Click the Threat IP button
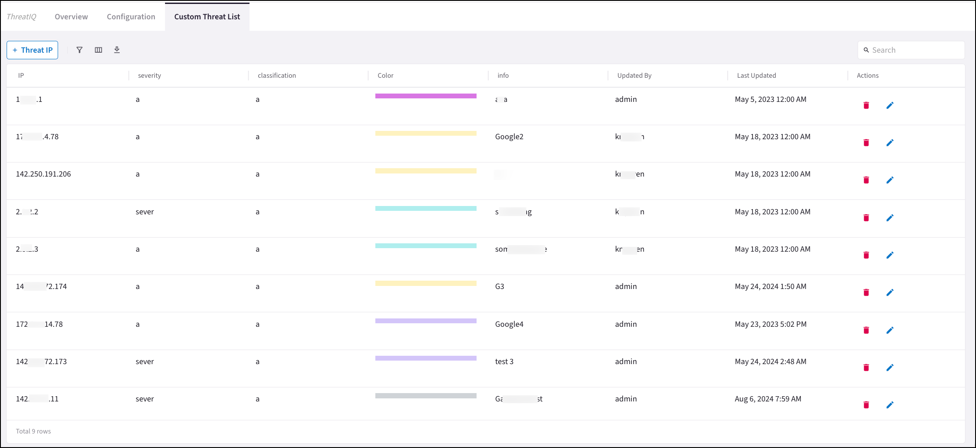 (32, 50)
